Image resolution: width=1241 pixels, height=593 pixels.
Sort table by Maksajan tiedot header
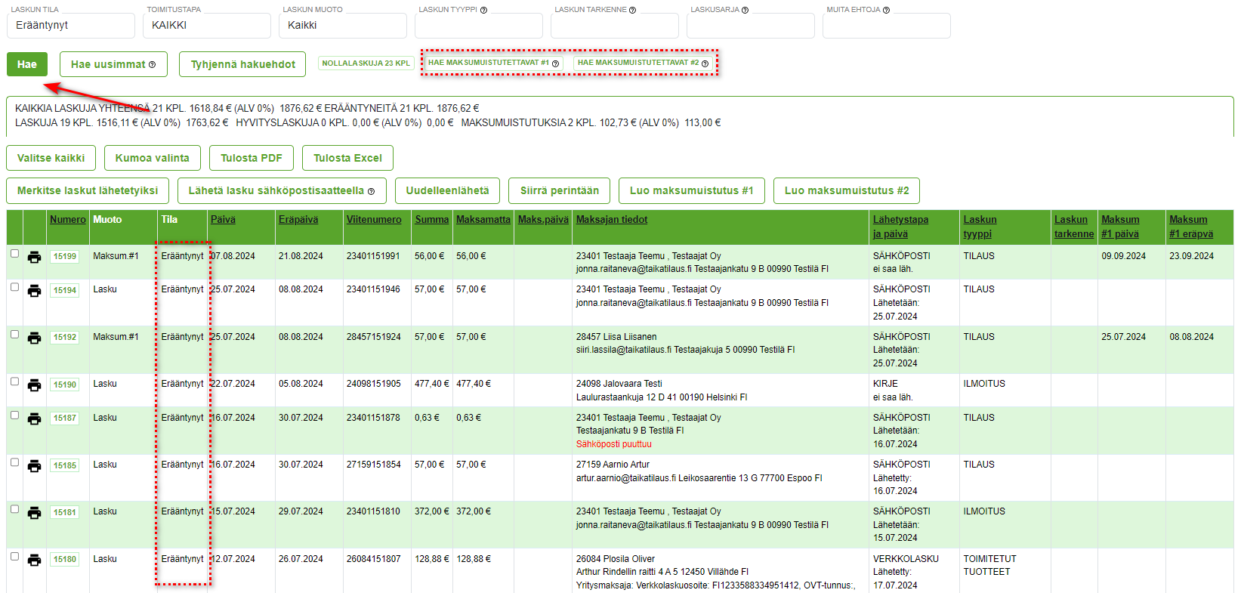612,219
